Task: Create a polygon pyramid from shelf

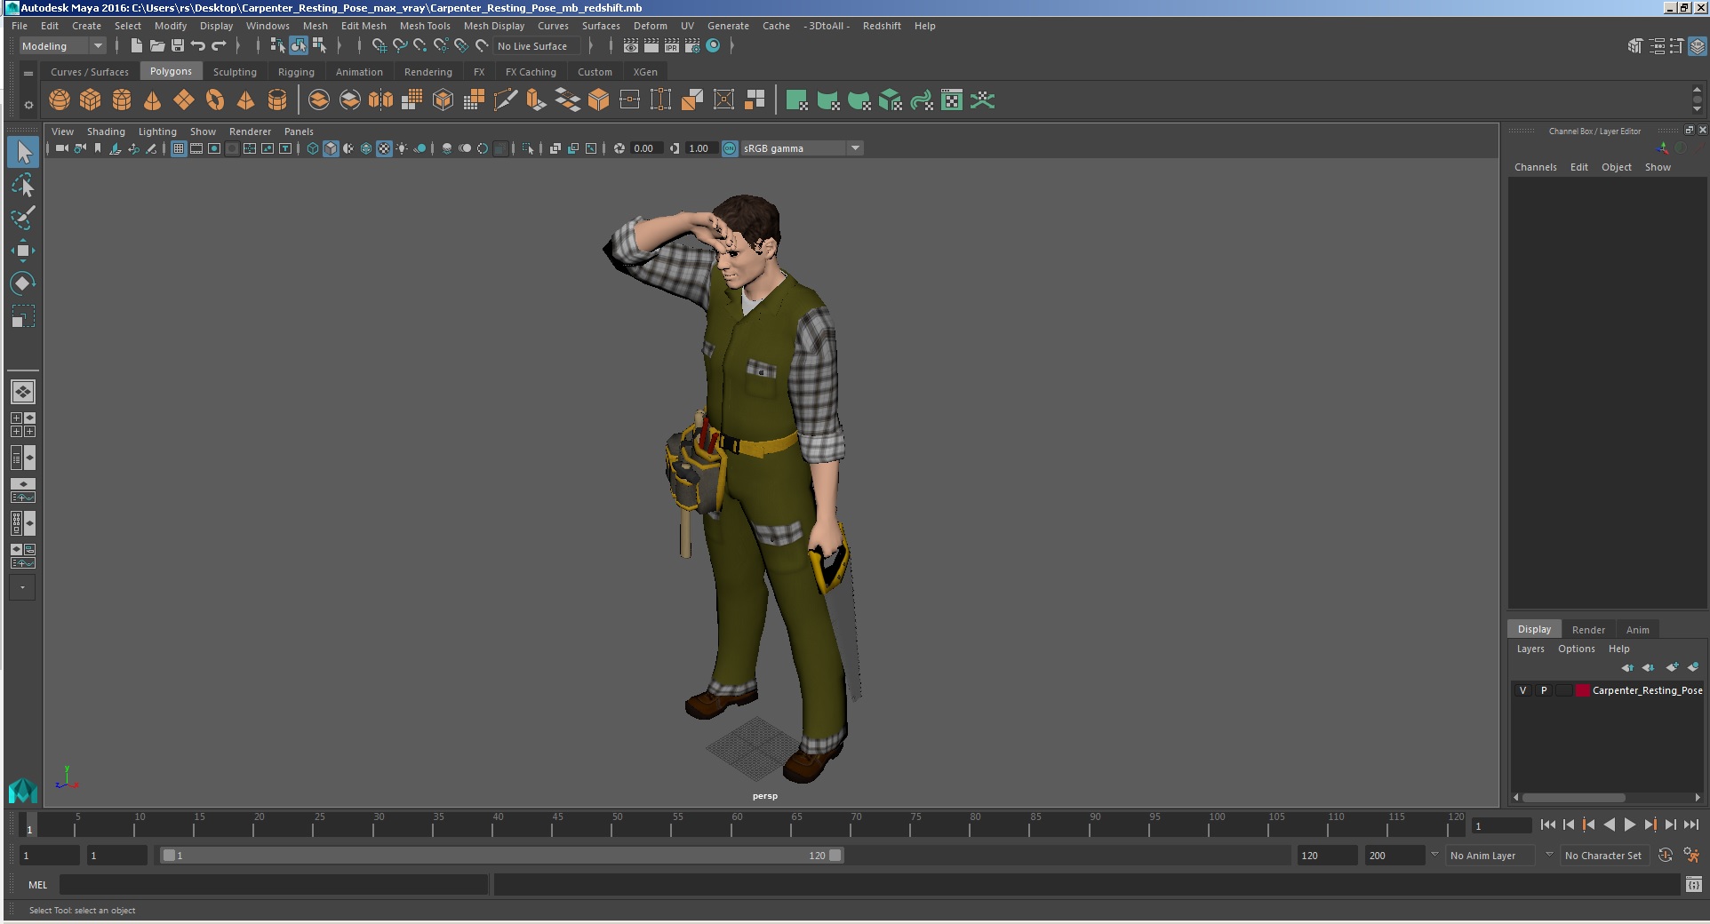Action: click(x=246, y=100)
